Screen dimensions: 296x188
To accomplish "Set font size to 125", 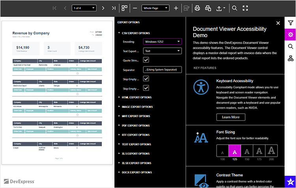I will pos(235,151).
